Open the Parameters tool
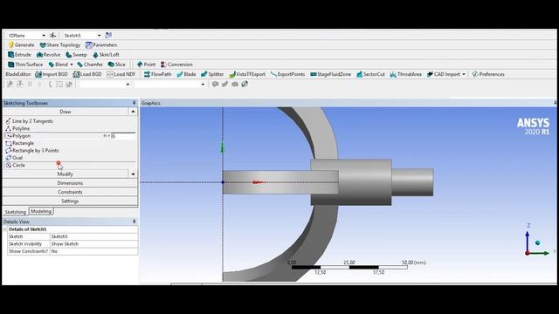This screenshot has width=559, height=314. click(101, 44)
